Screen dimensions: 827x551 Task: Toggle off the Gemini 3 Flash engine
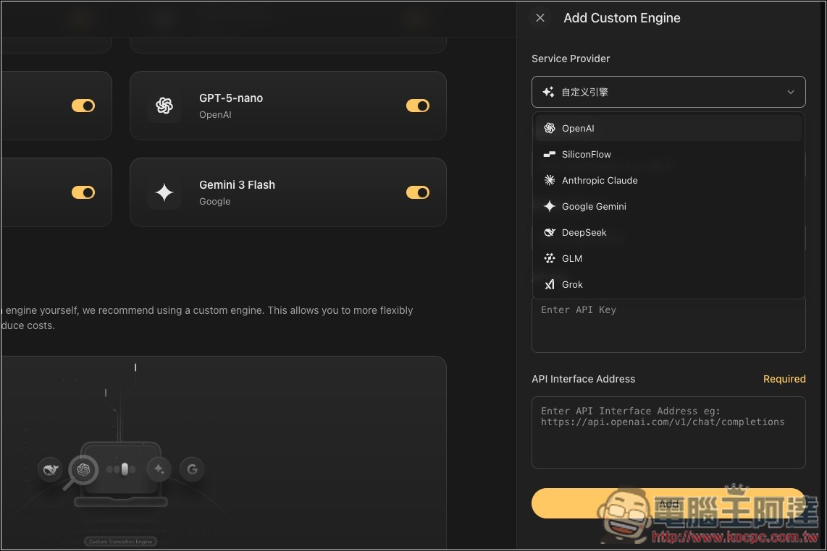pos(418,193)
